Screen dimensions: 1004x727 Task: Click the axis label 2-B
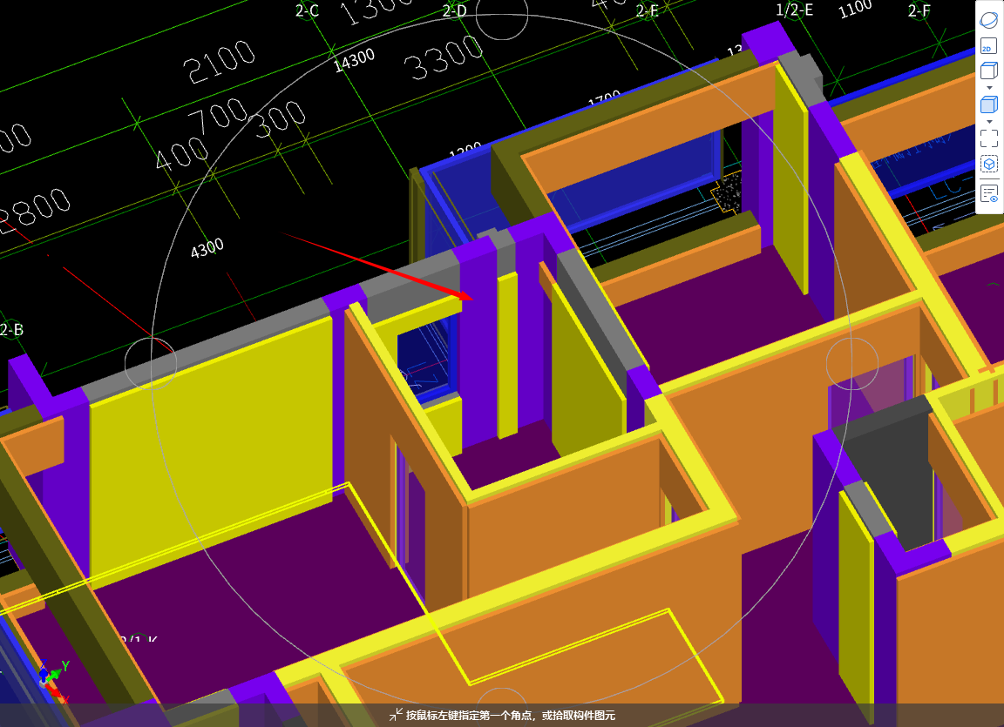[x=11, y=329]
